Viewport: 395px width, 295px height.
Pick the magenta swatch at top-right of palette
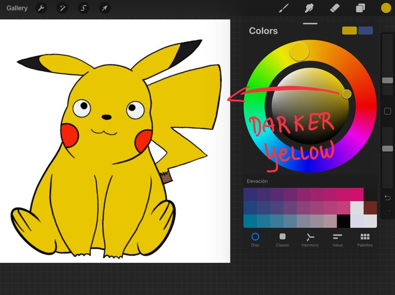tap(357, 194)
